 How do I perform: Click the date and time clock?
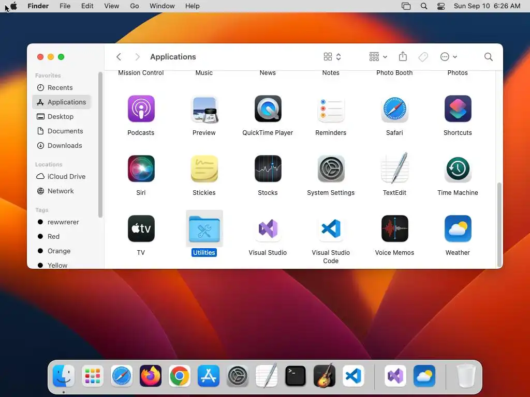[x=487, y=6]
